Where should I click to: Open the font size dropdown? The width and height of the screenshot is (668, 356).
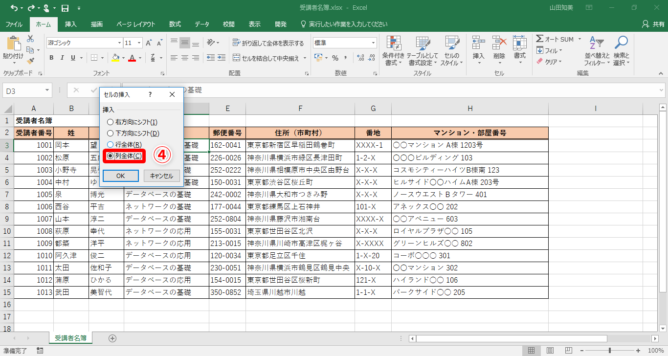pyautogui.click(x=140, y=43)
